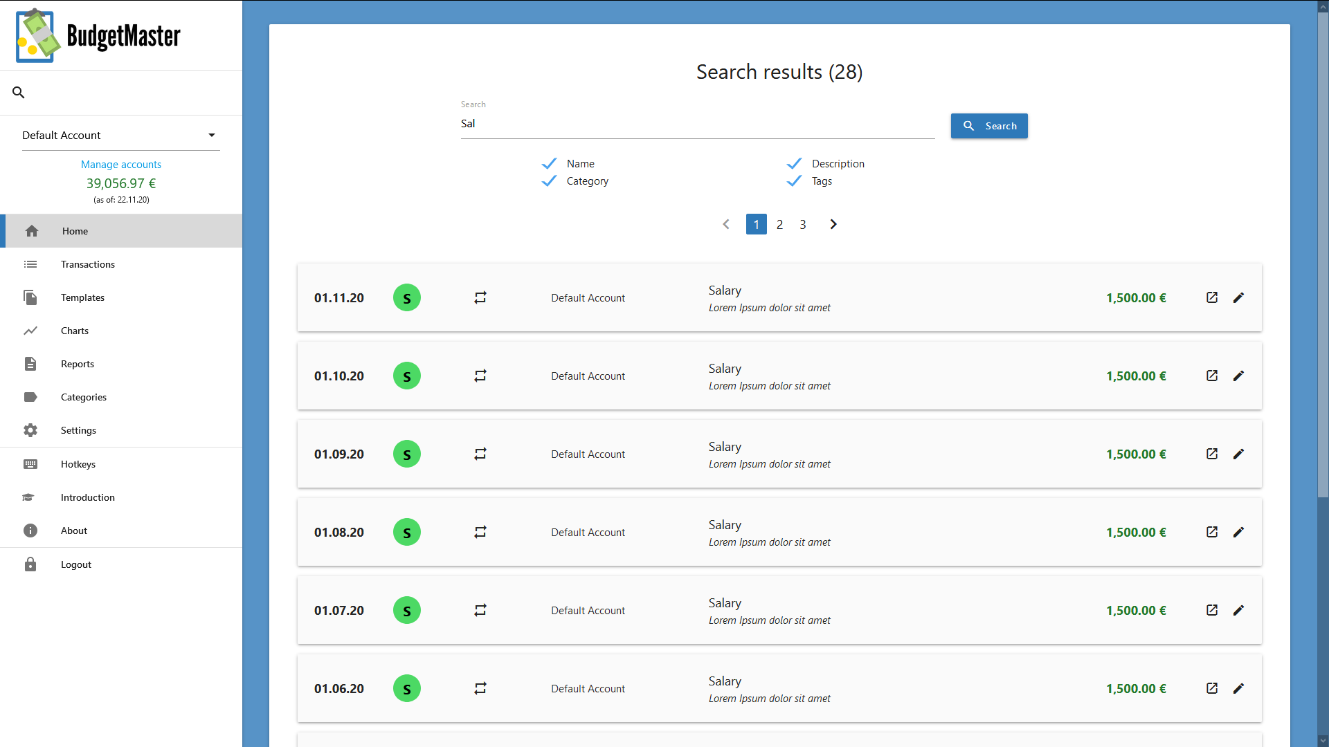Click the blue Search button
Screen dimensions: 1329x747
click(989, 126)
